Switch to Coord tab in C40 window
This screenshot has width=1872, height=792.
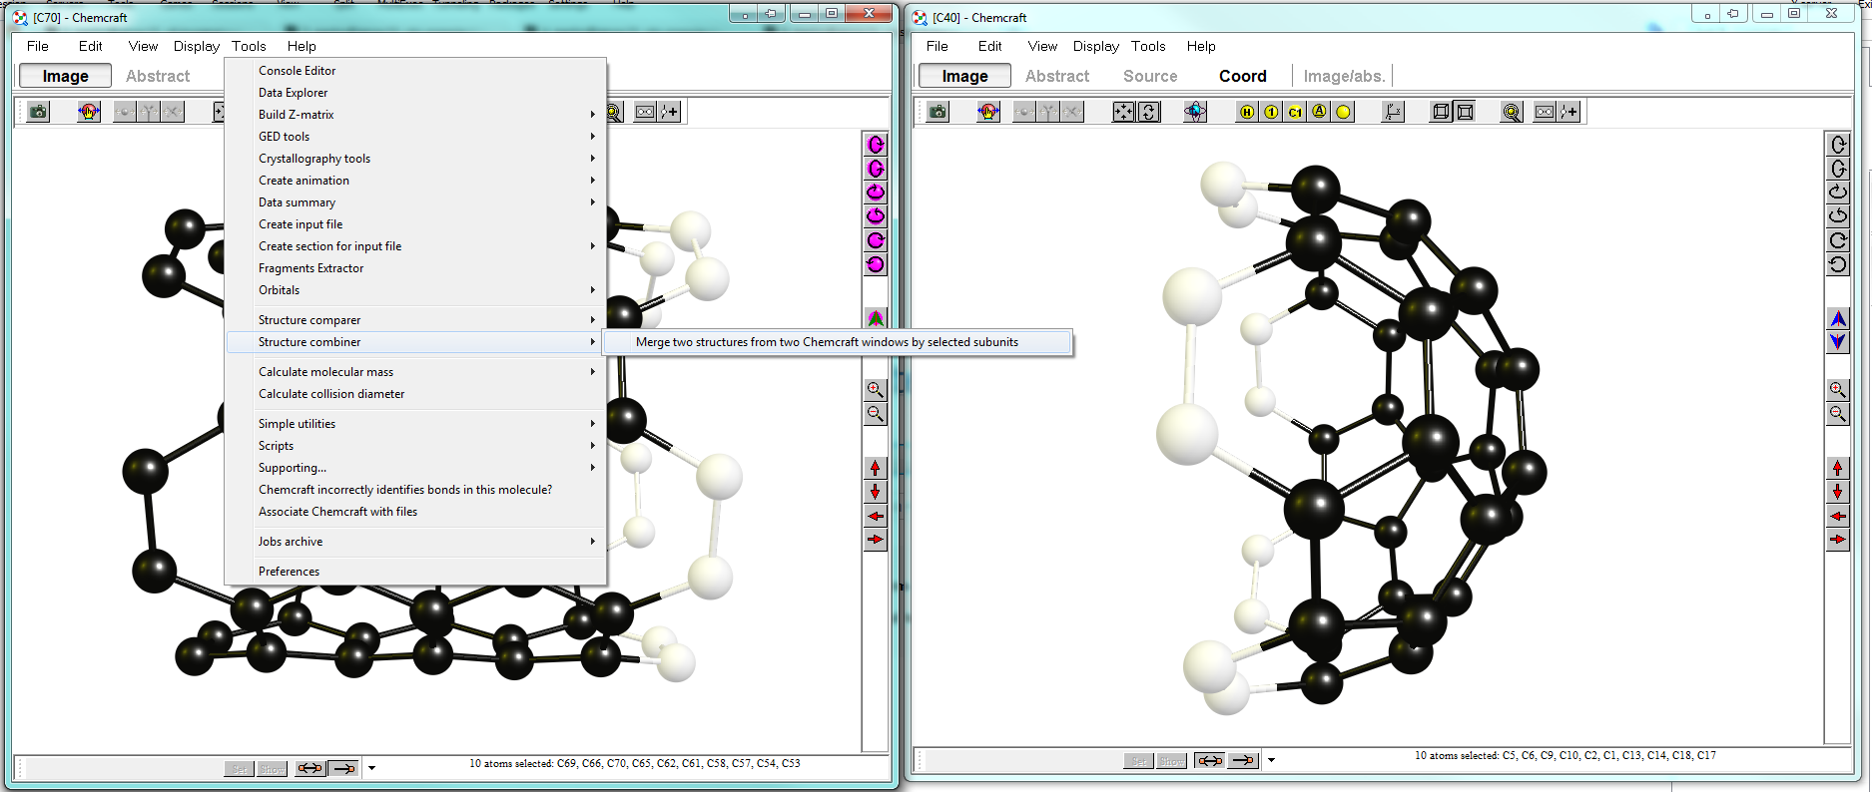pos(1242,76)
